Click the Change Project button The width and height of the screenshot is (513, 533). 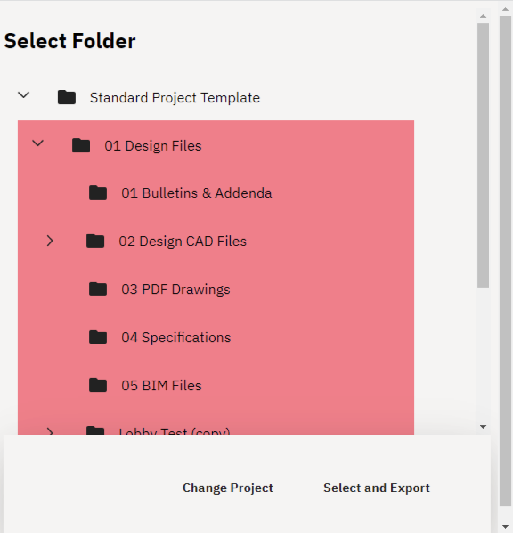228,488
